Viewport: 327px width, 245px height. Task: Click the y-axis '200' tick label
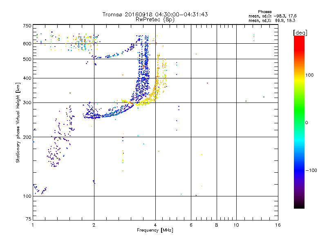coord(27,137)
